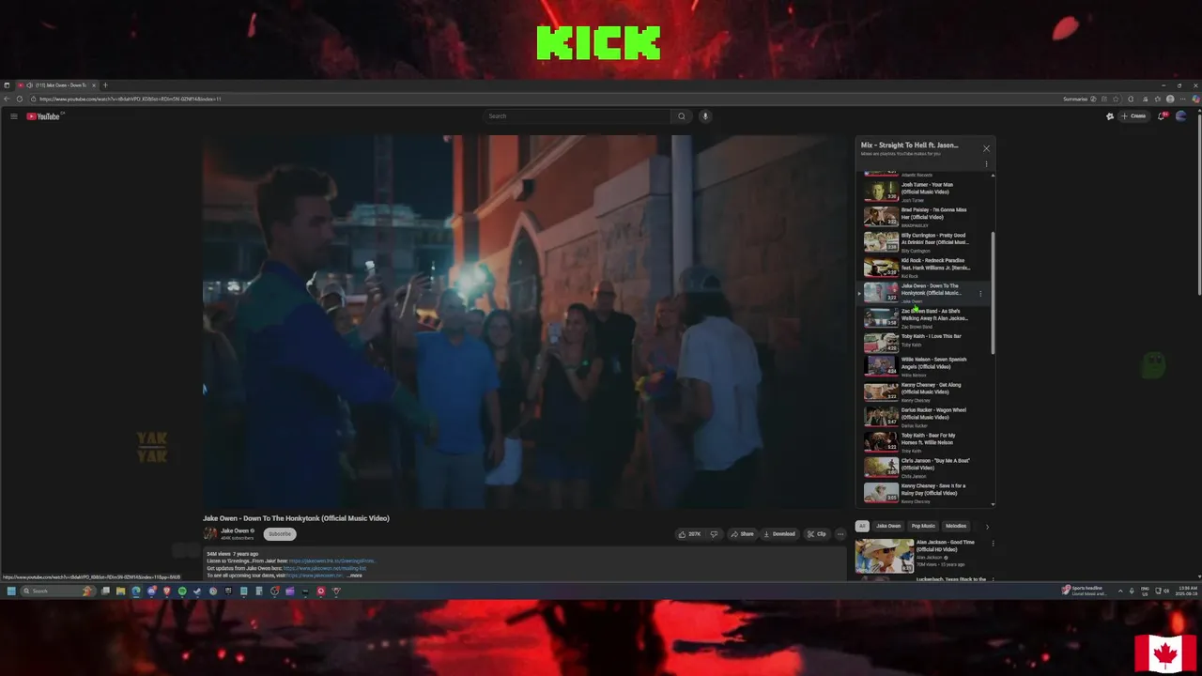Click the playlist panel scrollbar

pos(993,291)
